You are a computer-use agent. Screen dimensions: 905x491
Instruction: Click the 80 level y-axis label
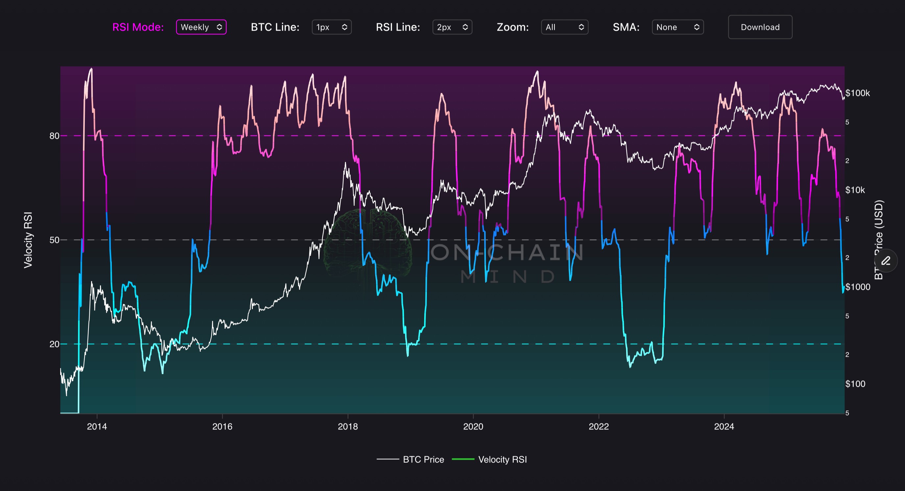(54, 136)
